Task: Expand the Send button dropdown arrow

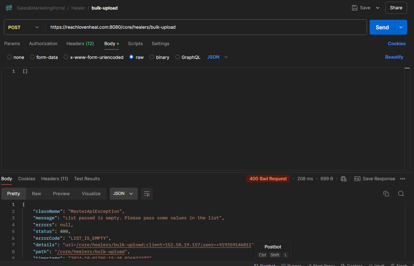Action: 401,27
